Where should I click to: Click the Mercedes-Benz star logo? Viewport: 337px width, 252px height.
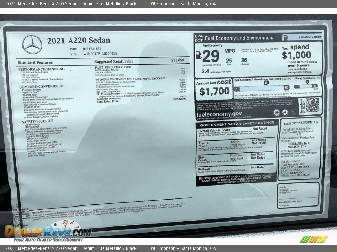click(32, 44)
